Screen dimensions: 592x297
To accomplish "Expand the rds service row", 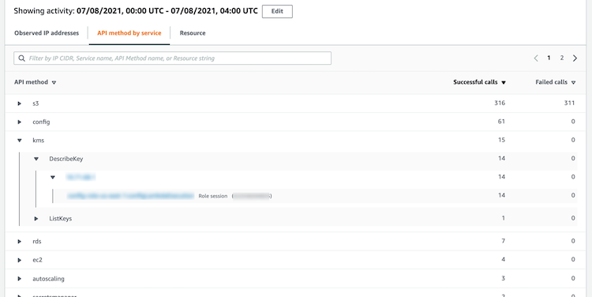I will (x=20, y=241).
